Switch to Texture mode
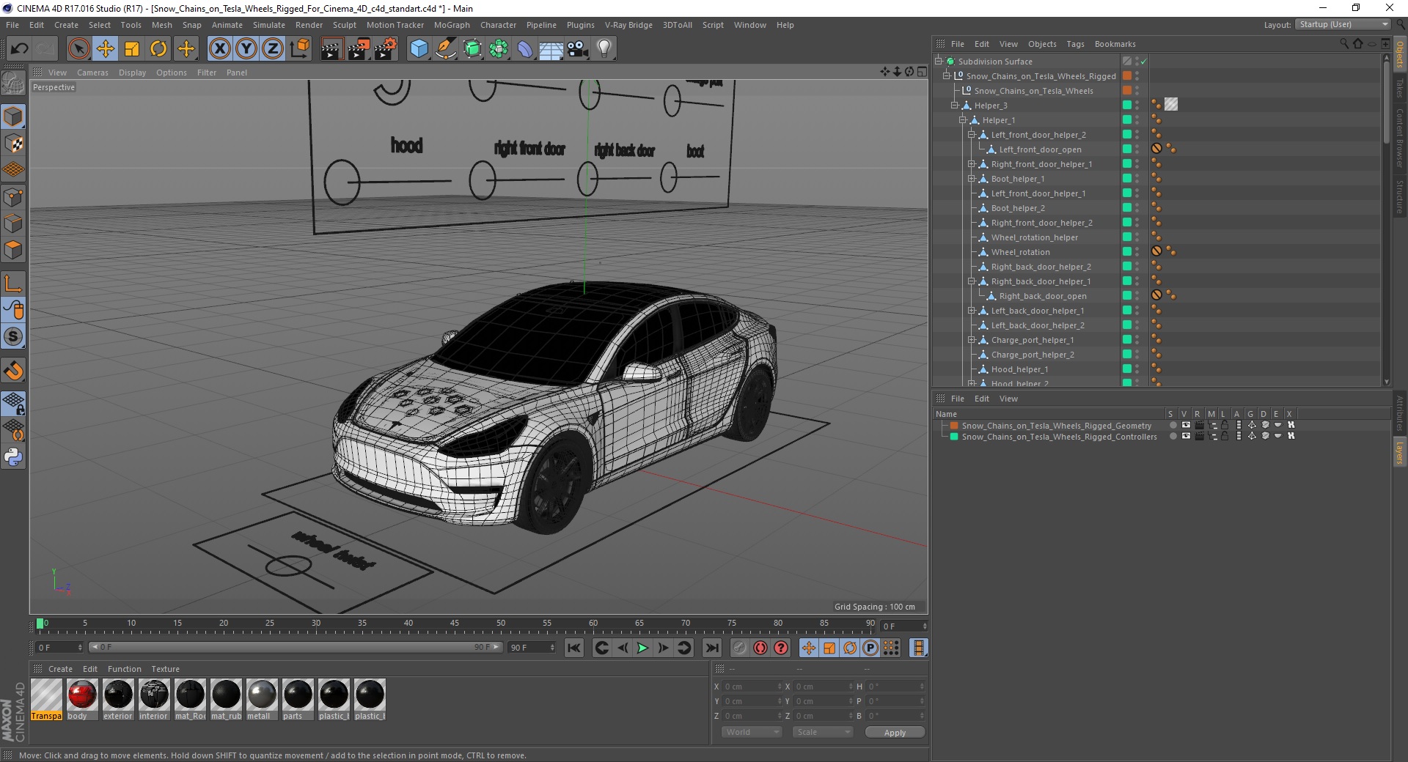This screenshot has width=1408, height=762. click(x=13, y=144)
